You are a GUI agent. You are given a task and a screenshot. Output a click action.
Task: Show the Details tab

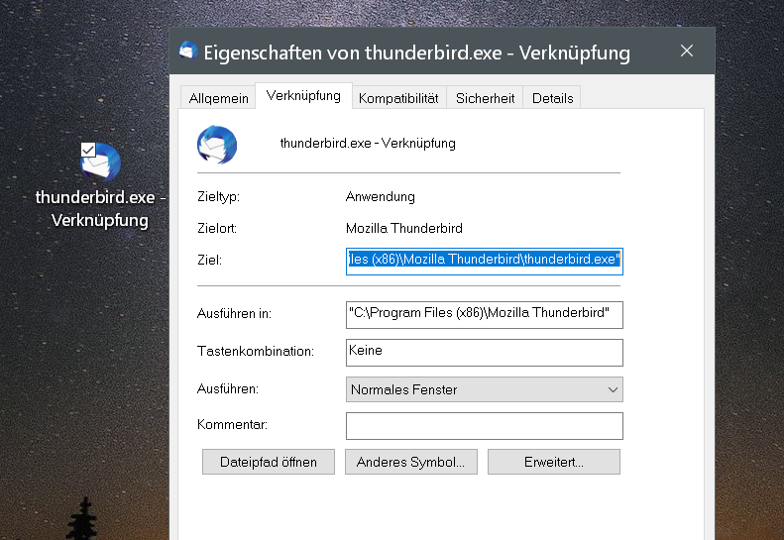pyautogui.click(x=552, y=98)
